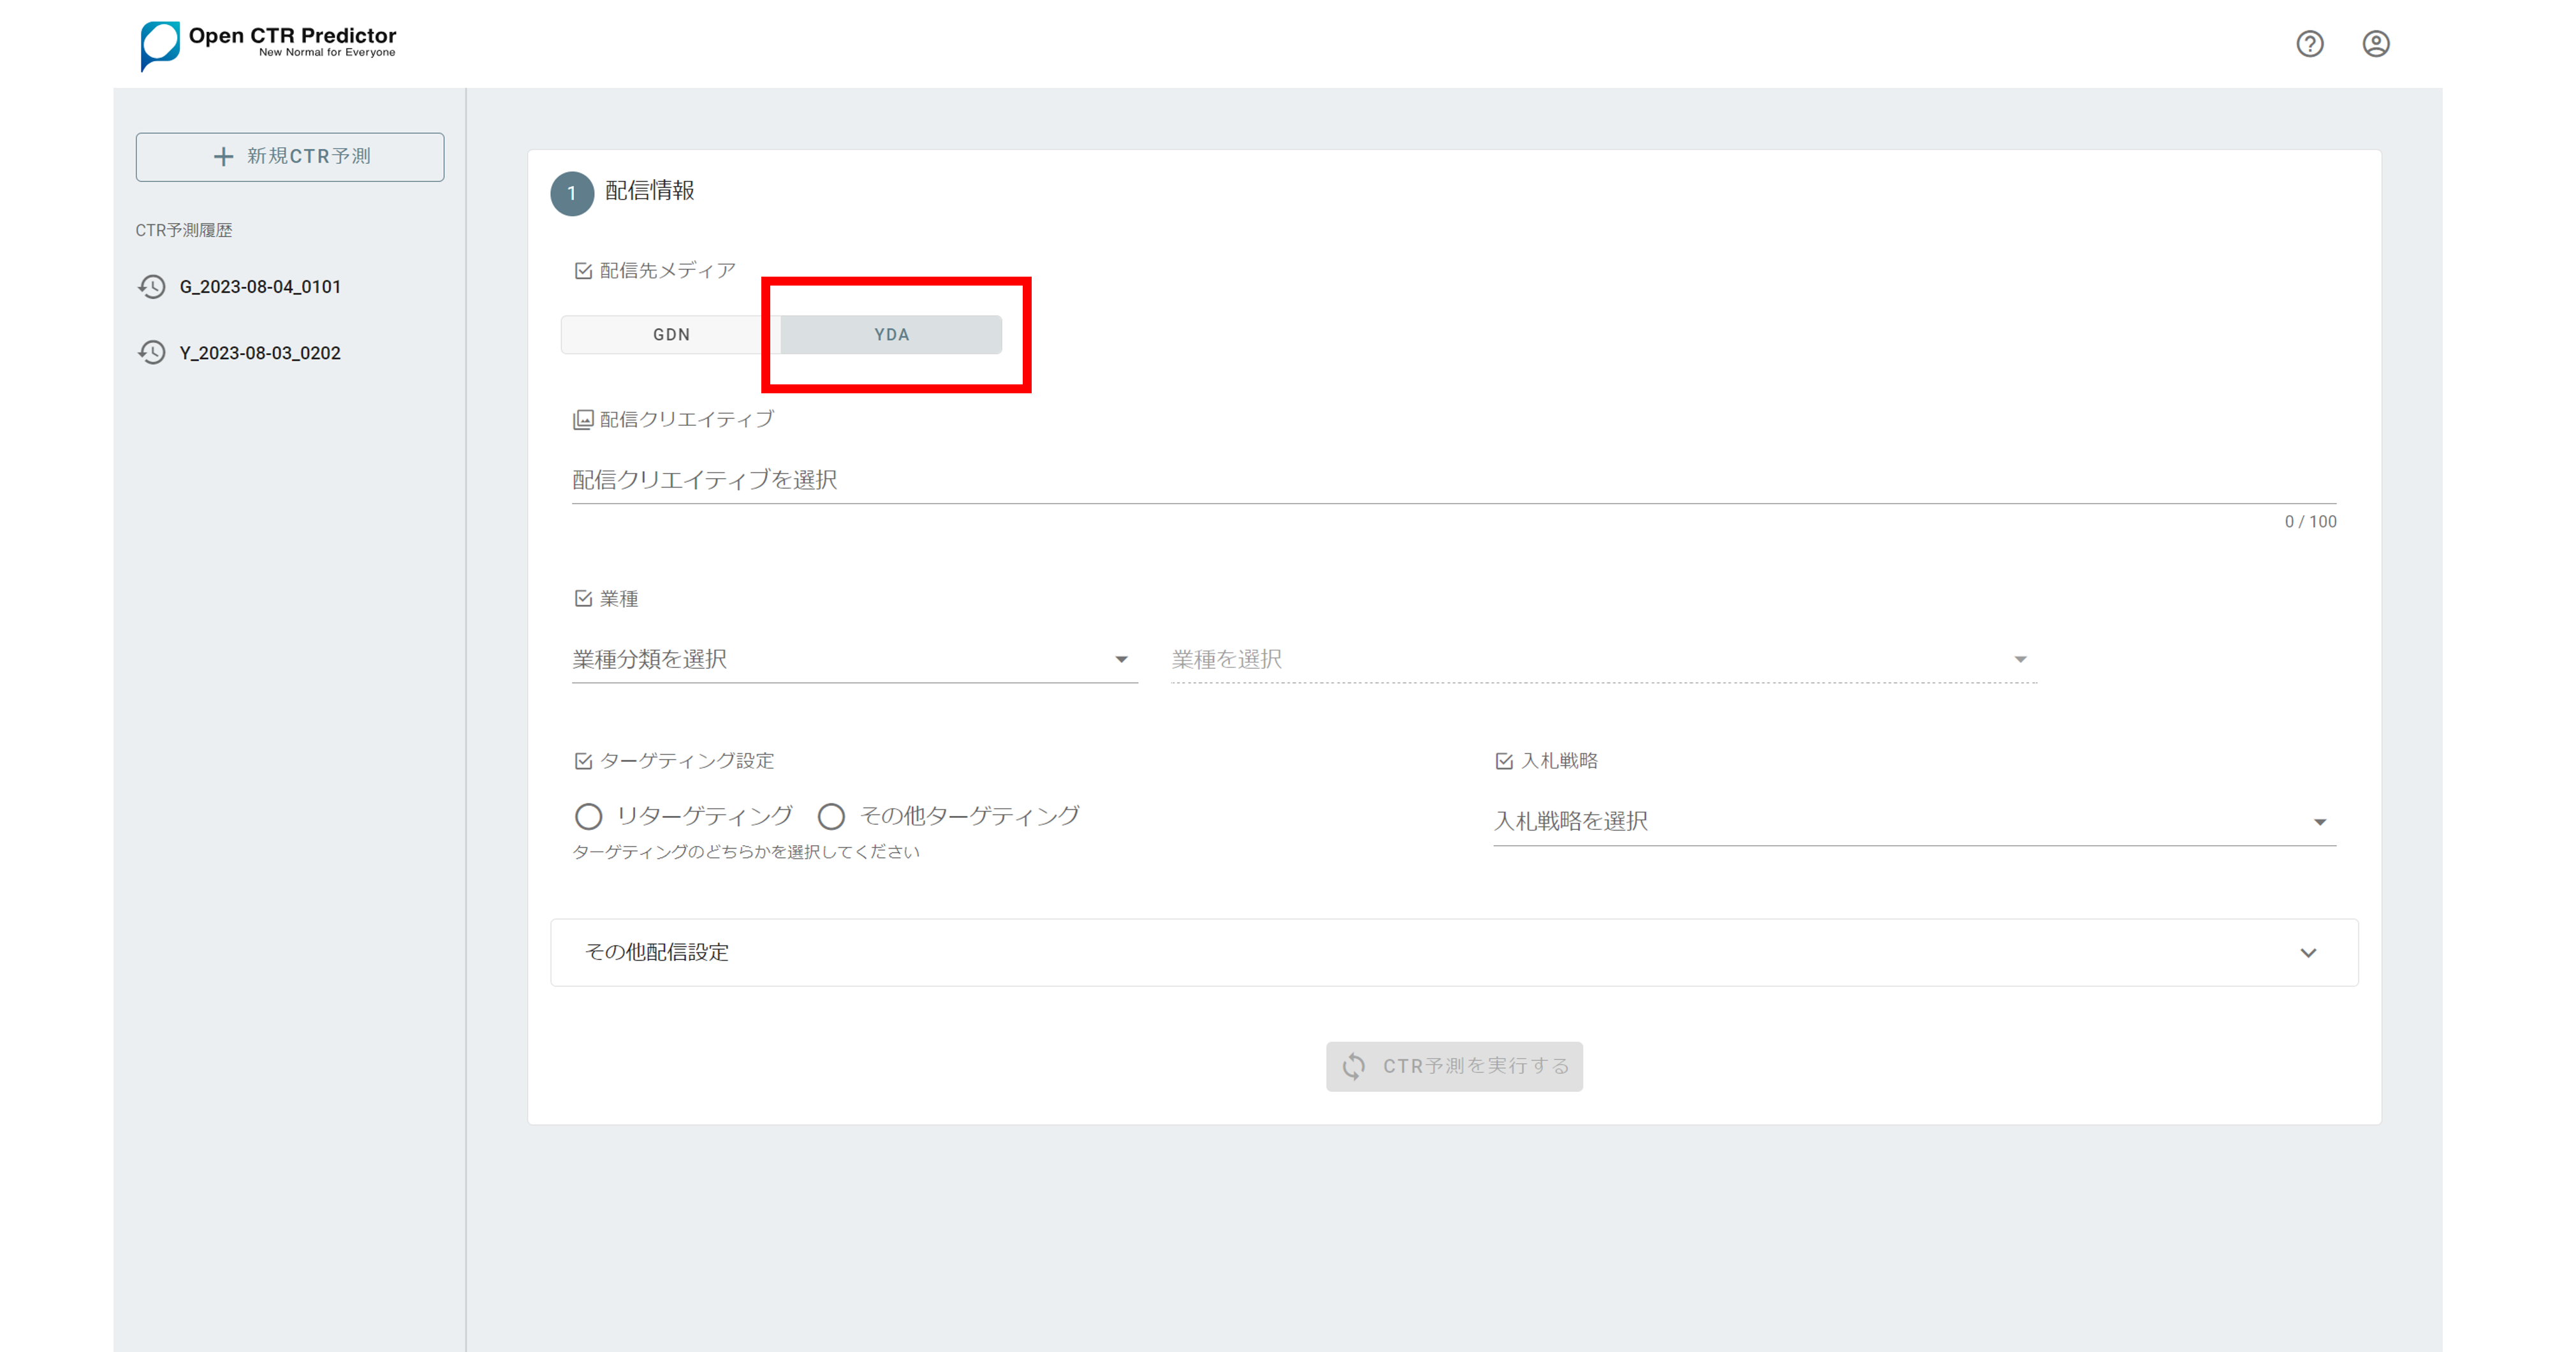The image size is (2576, 1352).
Task: Choose the リターゲティング radio button
Action: coord(588,817)
